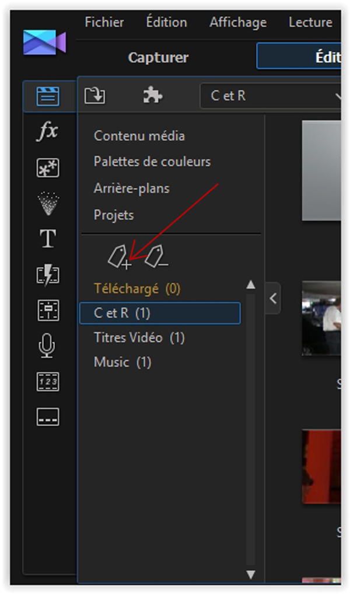The width and height of the screenshot is (350, 594).
Task: Open the Transition Room lightning icon
Action: click(x=48, y=275)
